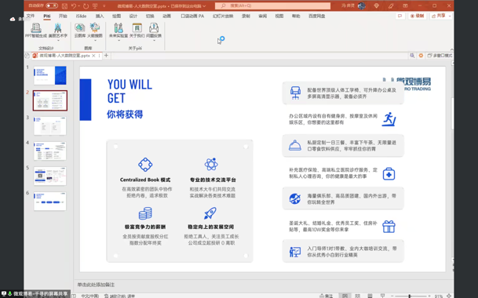Expand the 美丽艺术字 dropdown
Image resolution: width=478 pixels, height=298 pixels.
58,40
